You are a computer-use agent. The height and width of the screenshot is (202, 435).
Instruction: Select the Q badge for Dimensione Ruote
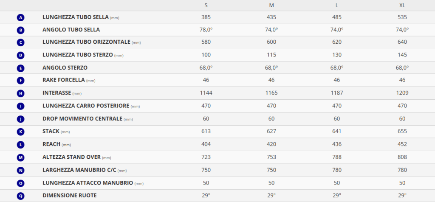point(21,196)
